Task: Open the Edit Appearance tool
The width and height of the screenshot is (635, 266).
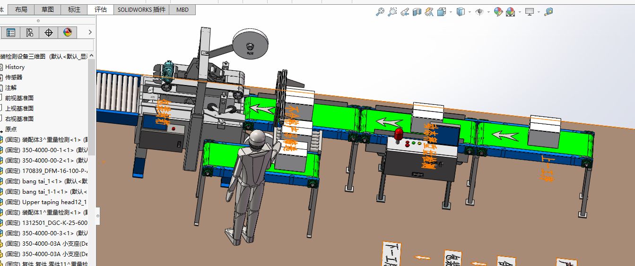Action: [x=498, y=12]
